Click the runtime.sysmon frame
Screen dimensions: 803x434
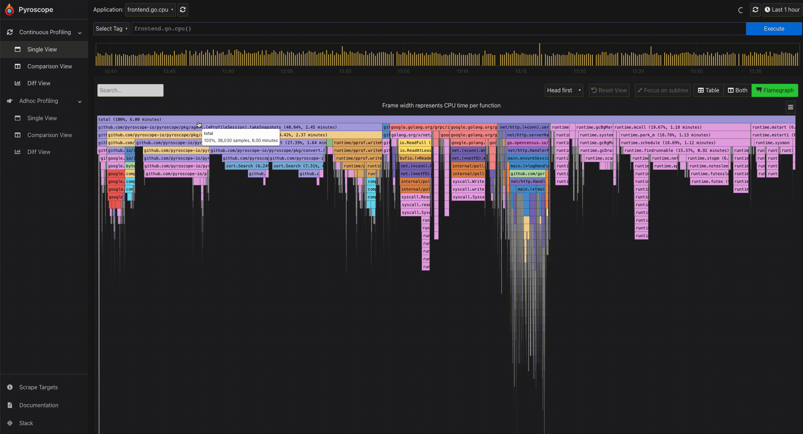point(773,143)
